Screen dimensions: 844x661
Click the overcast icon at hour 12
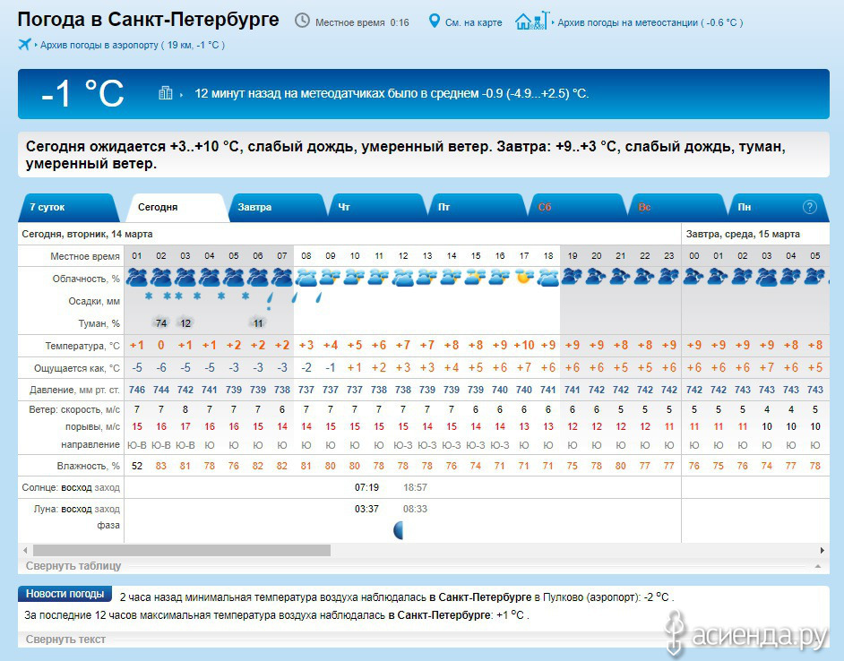tap(402, 278)
